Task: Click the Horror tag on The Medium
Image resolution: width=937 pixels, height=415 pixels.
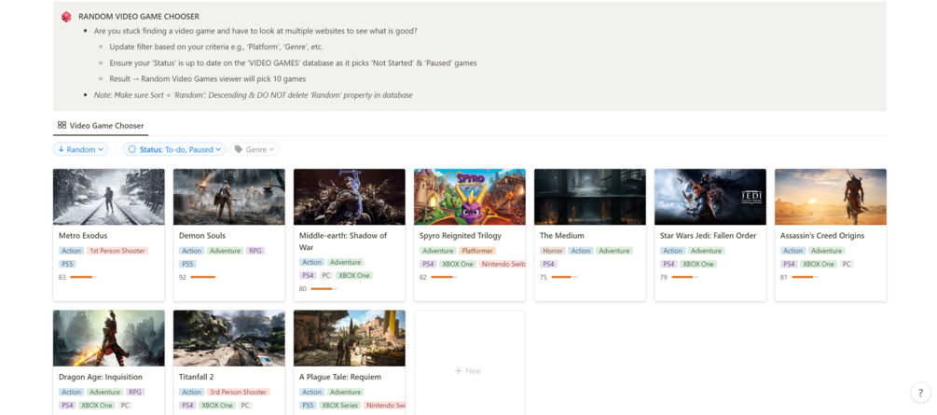Action: click(552, 251)
